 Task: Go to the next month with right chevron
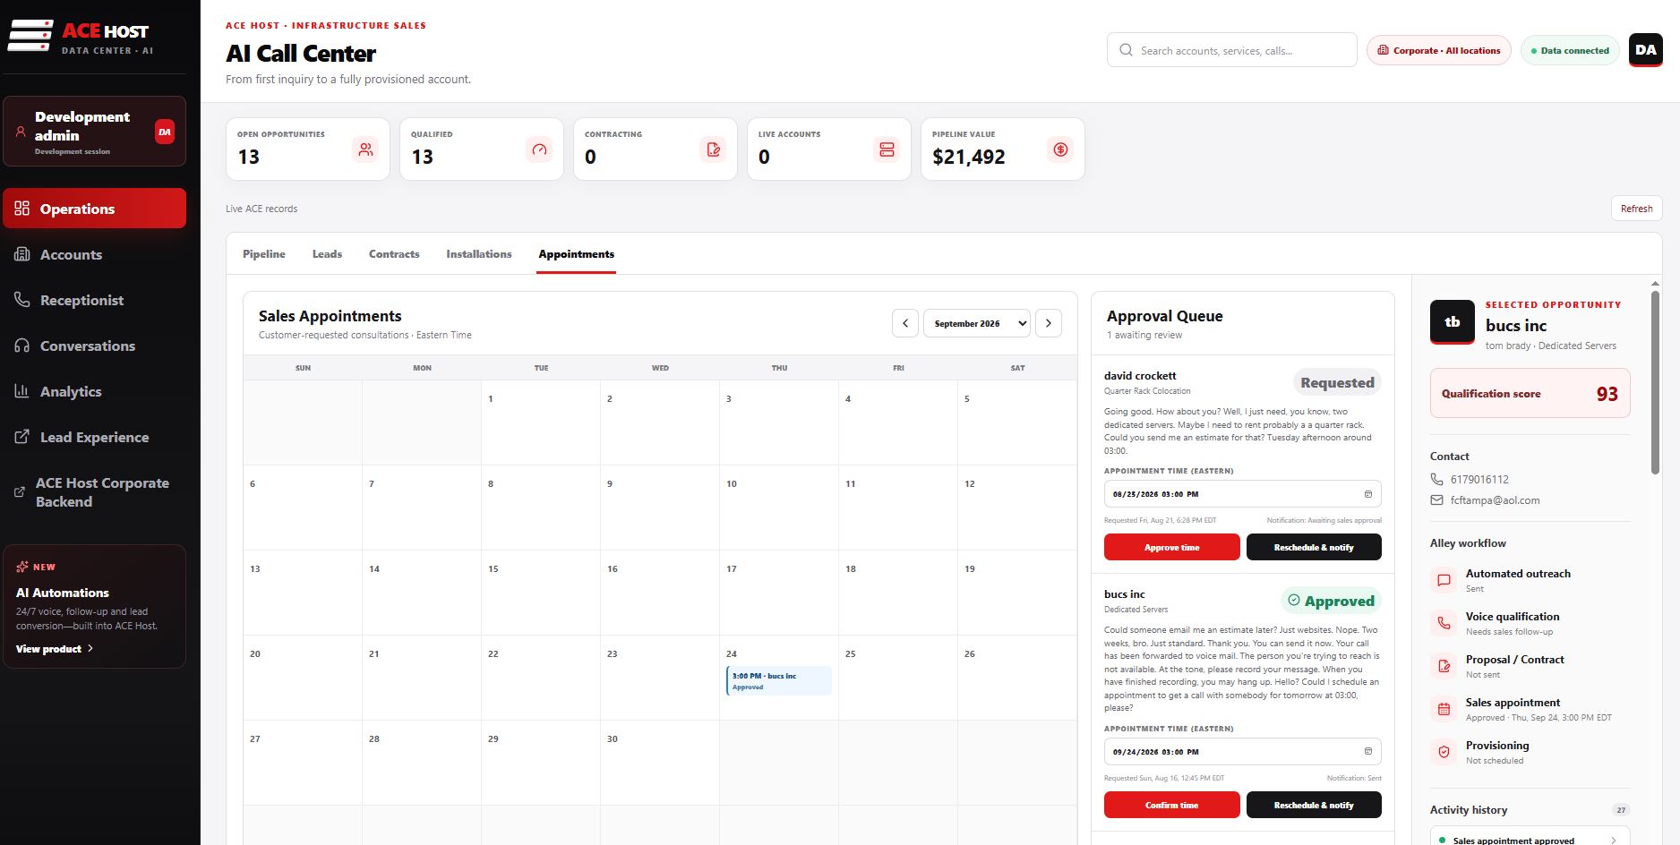click(1049, 323)
